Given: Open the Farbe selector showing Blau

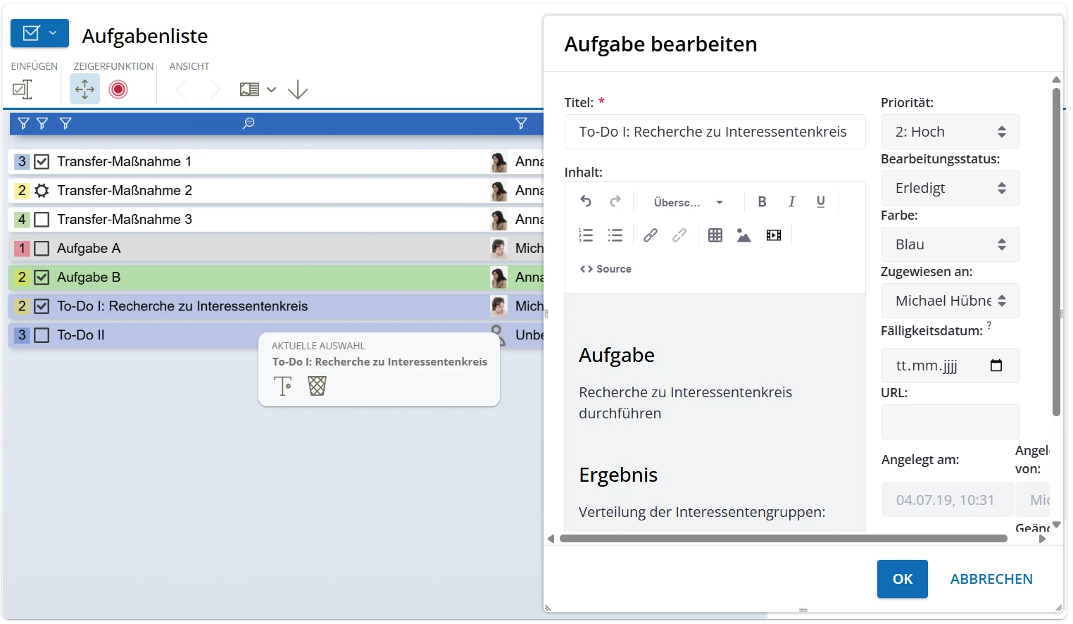Looking at the screenshot, I should click(950, 244).
